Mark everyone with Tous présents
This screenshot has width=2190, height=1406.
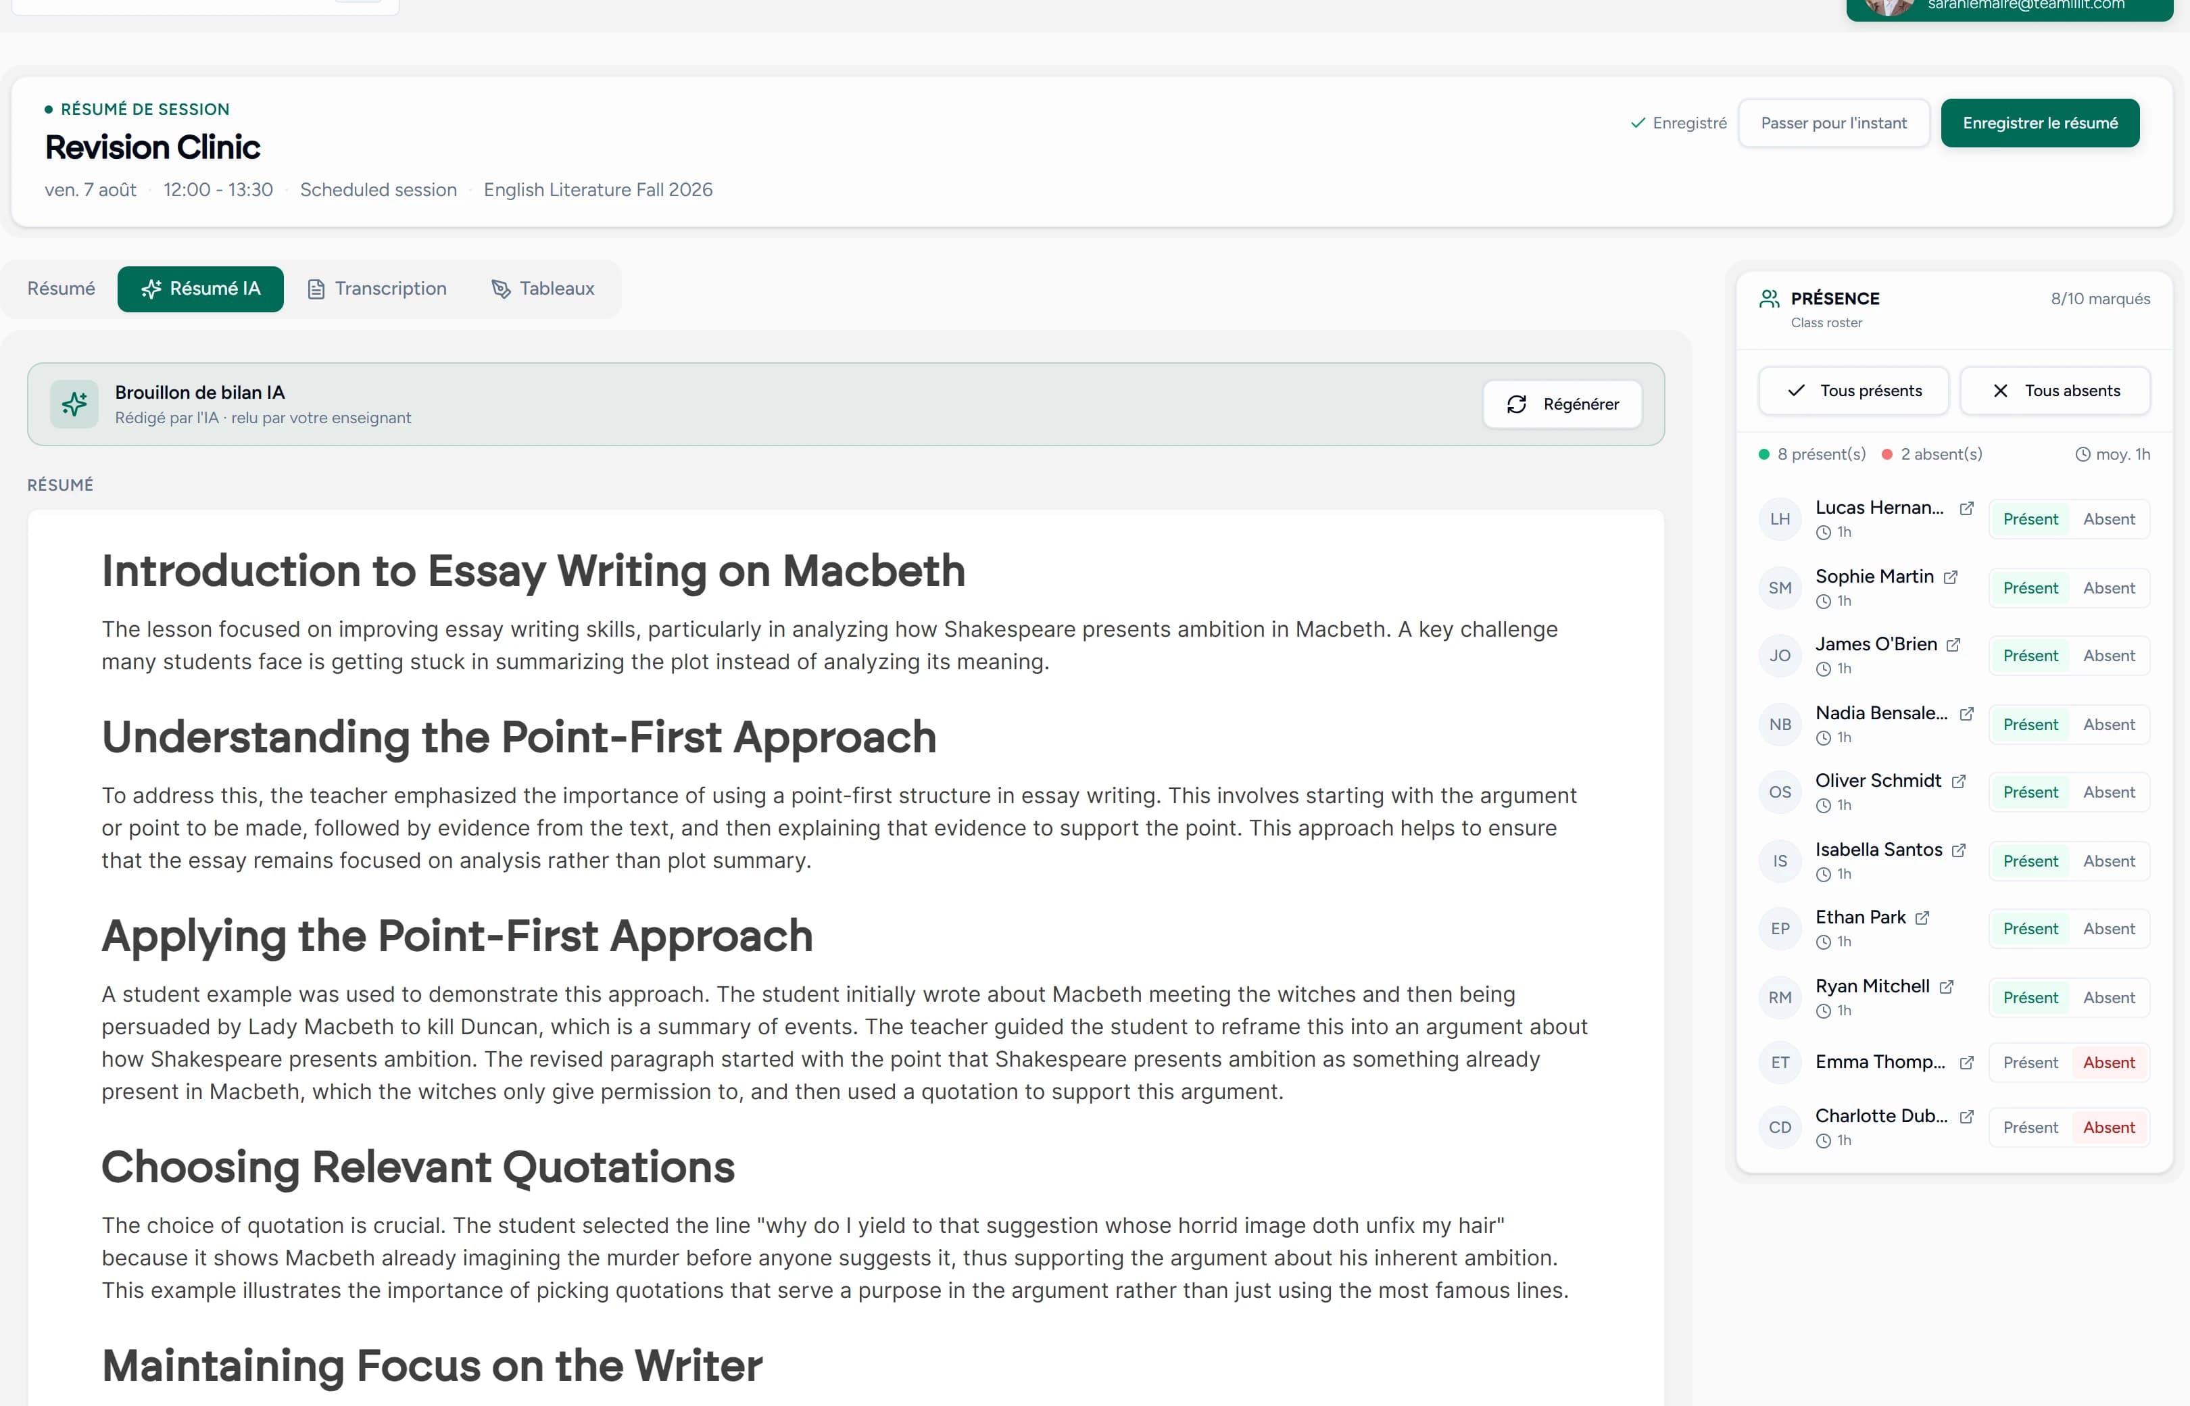[1853, 391]
